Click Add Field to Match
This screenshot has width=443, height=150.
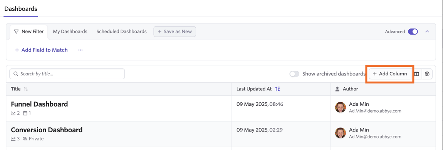[41, 50]
